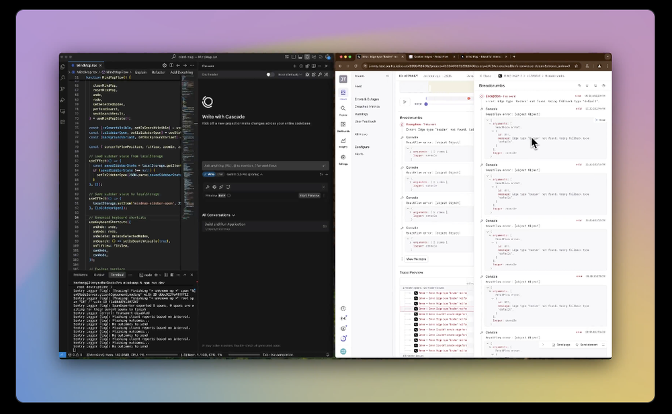Click the Explain code lens link
Image resolution: width=672 pixels, height=414 pixels.
click(x=140, y=73)
